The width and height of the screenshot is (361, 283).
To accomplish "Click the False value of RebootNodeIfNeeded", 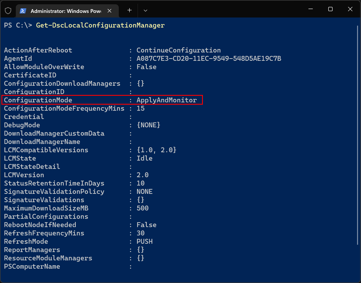I will (147, 225).
